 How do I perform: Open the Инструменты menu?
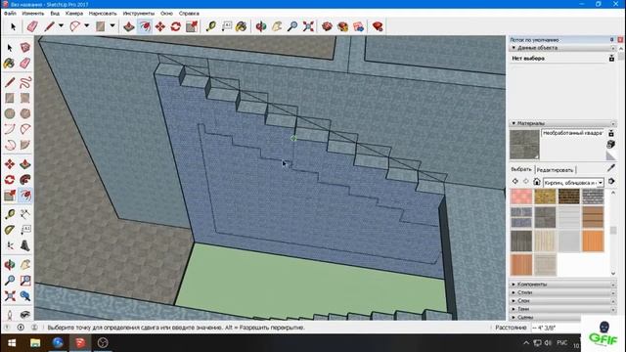coord(139,13)
